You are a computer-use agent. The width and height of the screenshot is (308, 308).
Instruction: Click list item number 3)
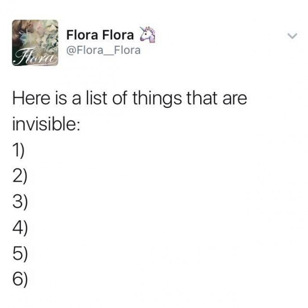tap(20, 201)
